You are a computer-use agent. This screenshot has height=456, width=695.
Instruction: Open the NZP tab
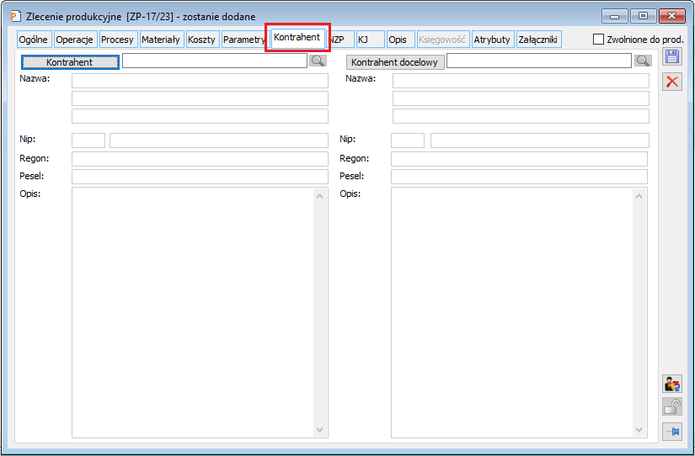(340, 40)
